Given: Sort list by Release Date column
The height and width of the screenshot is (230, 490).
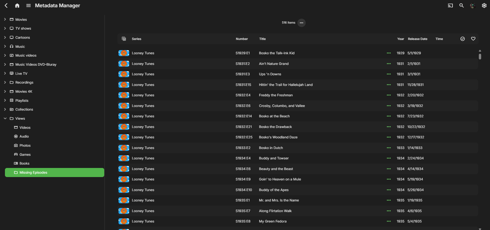Looking at the screenshot, I should 417,39.
